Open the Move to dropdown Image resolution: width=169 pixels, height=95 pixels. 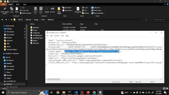click(x=35, y=11)
